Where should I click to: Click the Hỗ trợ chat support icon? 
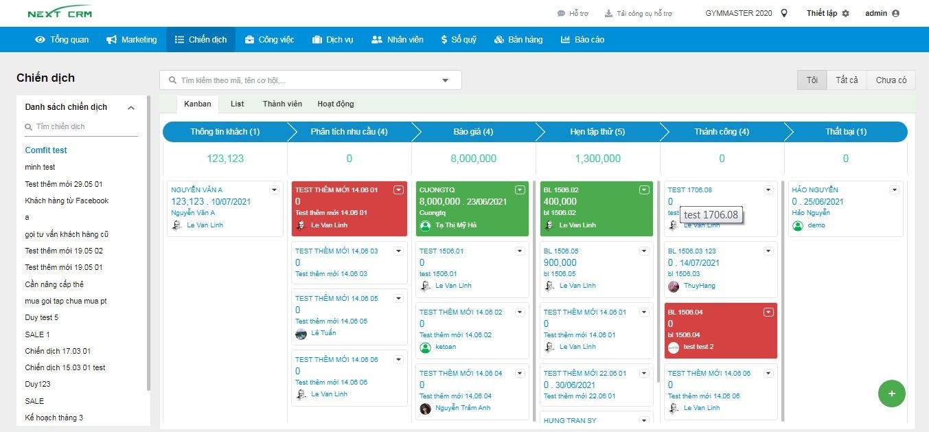tap(560, 14)
